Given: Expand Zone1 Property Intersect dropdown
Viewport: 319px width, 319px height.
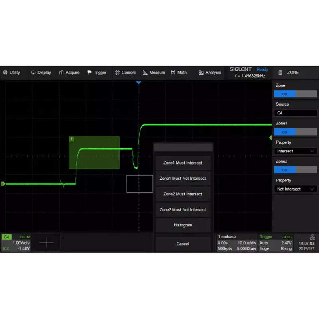Looking at the screenshot, I should (x=295, y=151).
